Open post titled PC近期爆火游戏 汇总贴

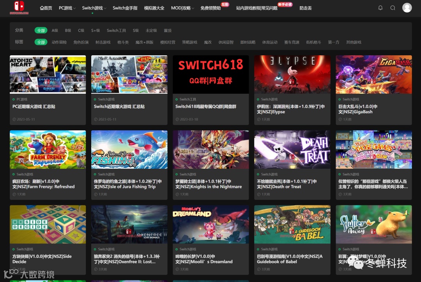coord(34,107)
